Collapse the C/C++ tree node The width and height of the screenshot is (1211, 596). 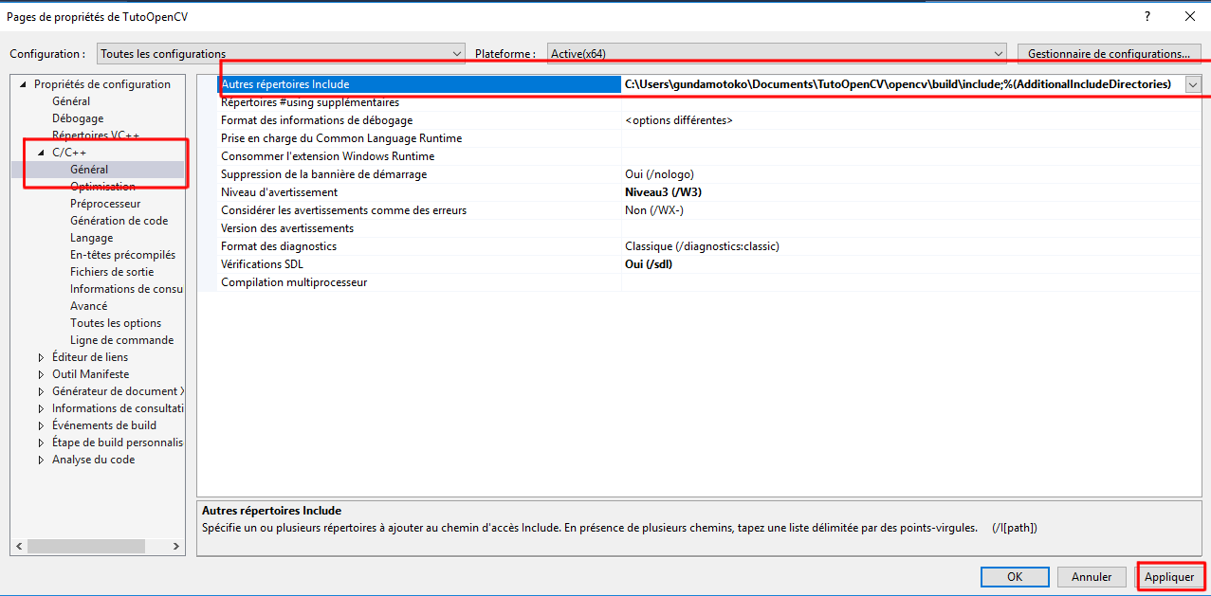tap(41, 153)
